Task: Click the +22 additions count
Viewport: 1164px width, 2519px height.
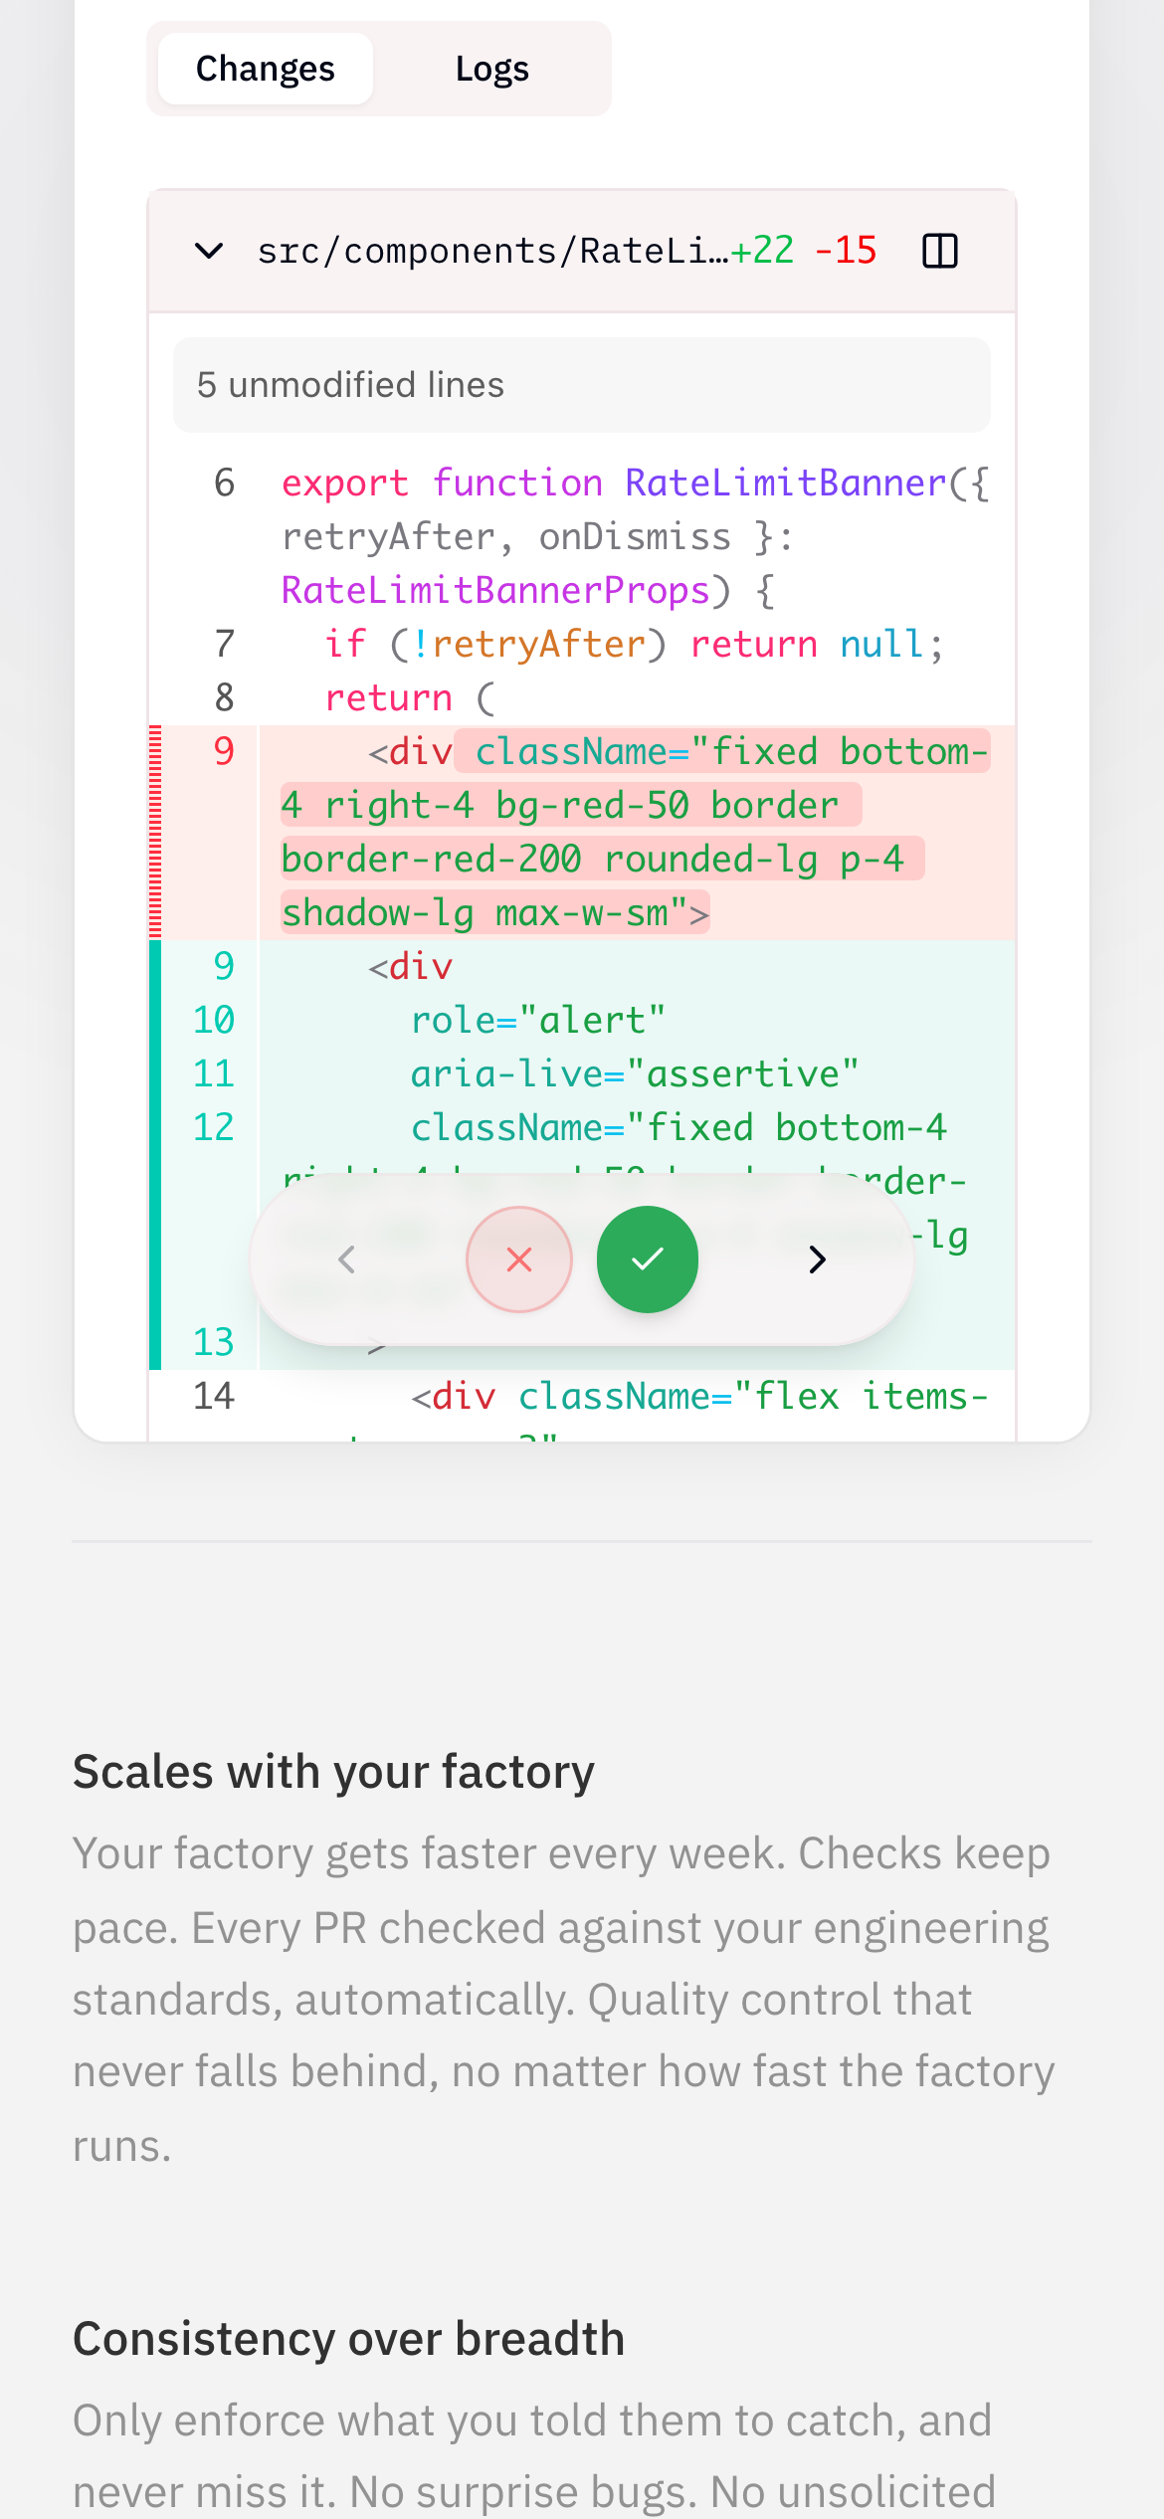Action: coord(763,251)
